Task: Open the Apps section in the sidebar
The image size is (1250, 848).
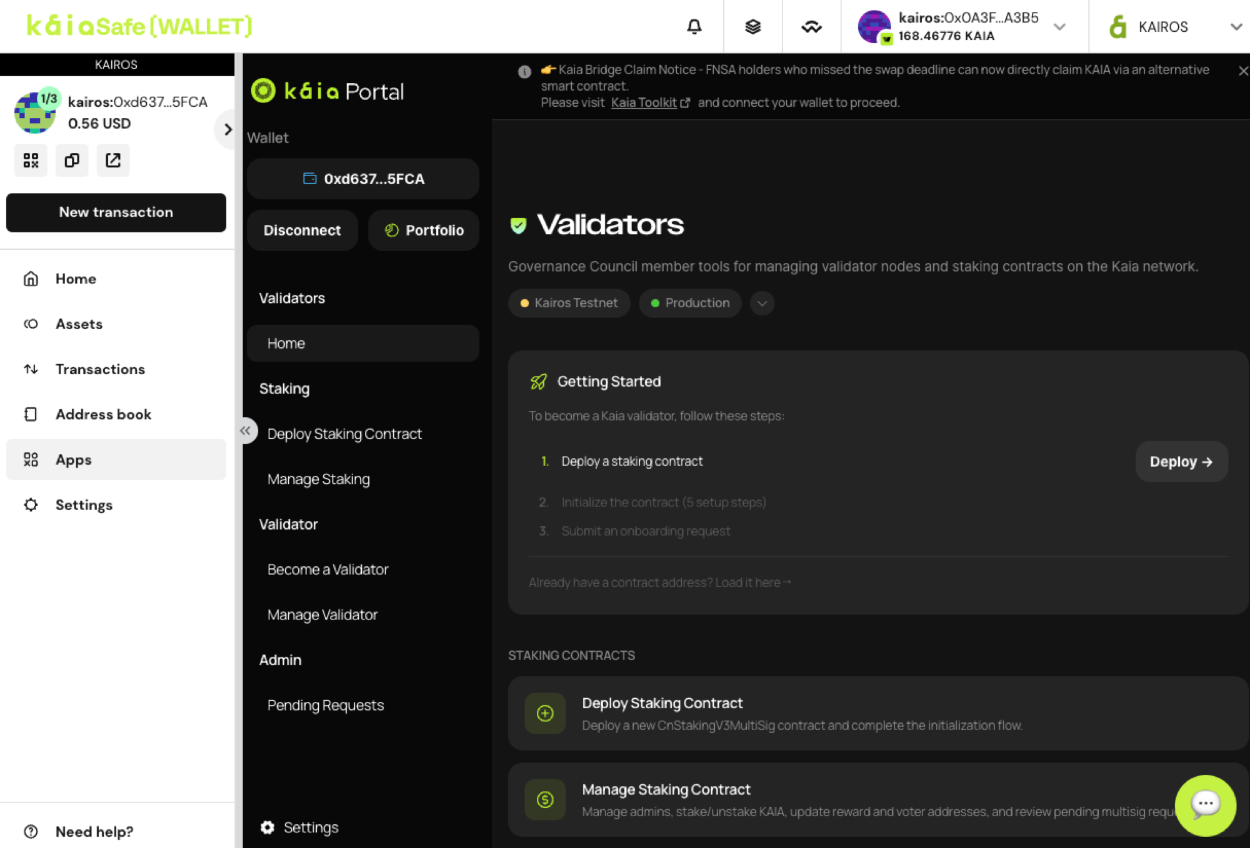Action: click(73, 460)
